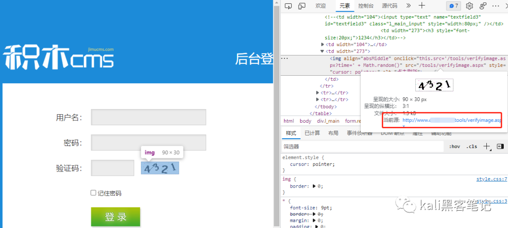Select the img element row in DOM

394,65
